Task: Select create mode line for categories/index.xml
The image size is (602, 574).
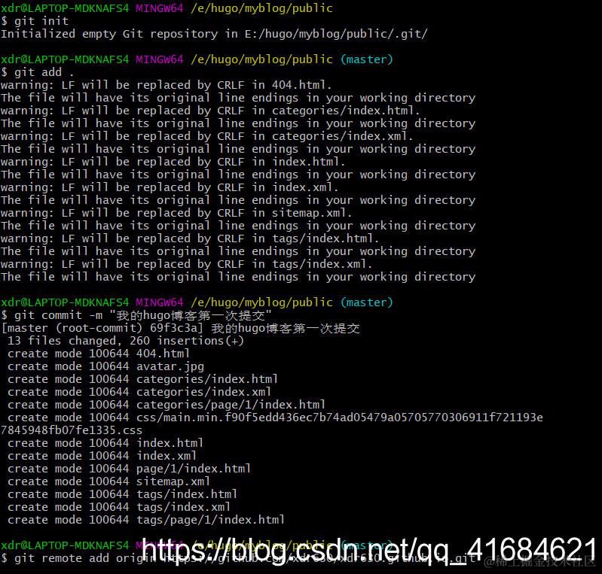Action: click(x=139, y=392)
